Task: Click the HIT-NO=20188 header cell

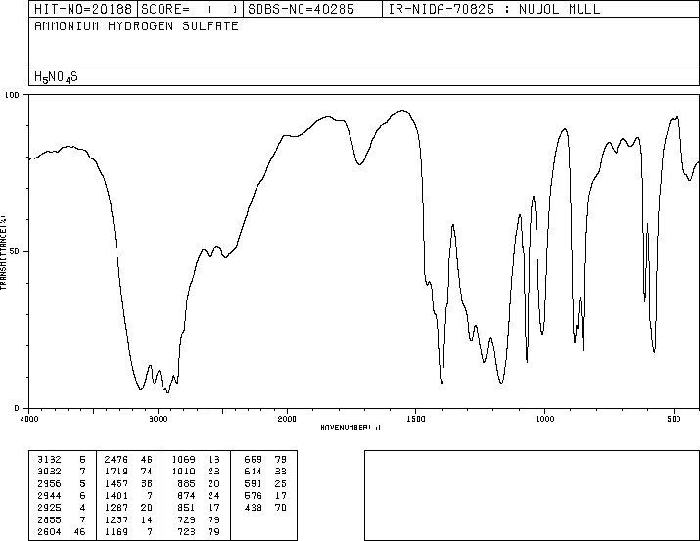Action: 83,9
